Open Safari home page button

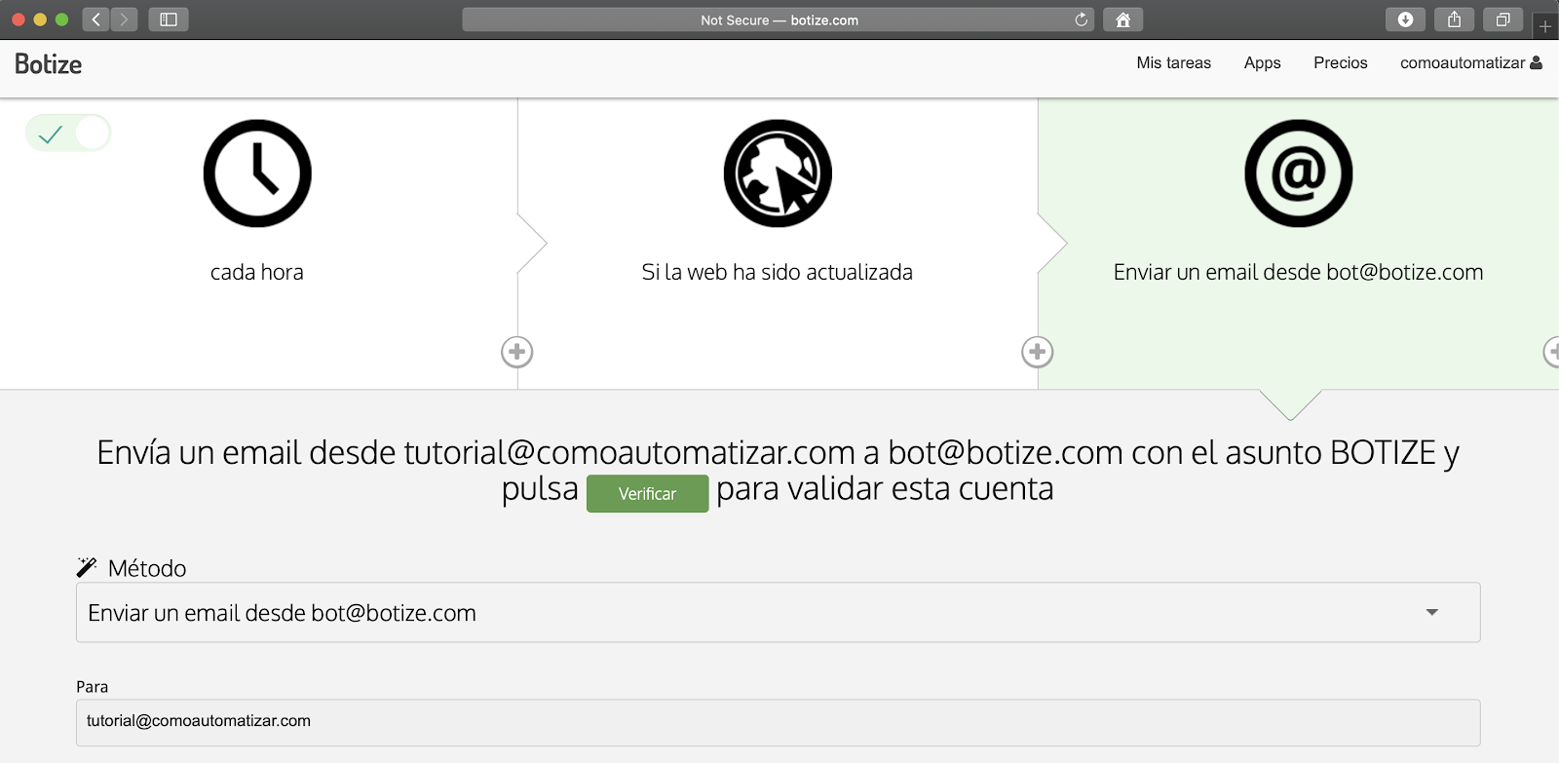(x=1122, y=19)
